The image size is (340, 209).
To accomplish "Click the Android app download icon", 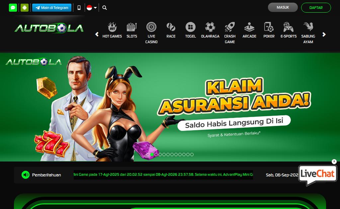I will pos(25,8).
